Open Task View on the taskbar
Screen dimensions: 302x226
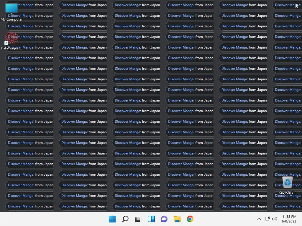click(x=138, y=219)
